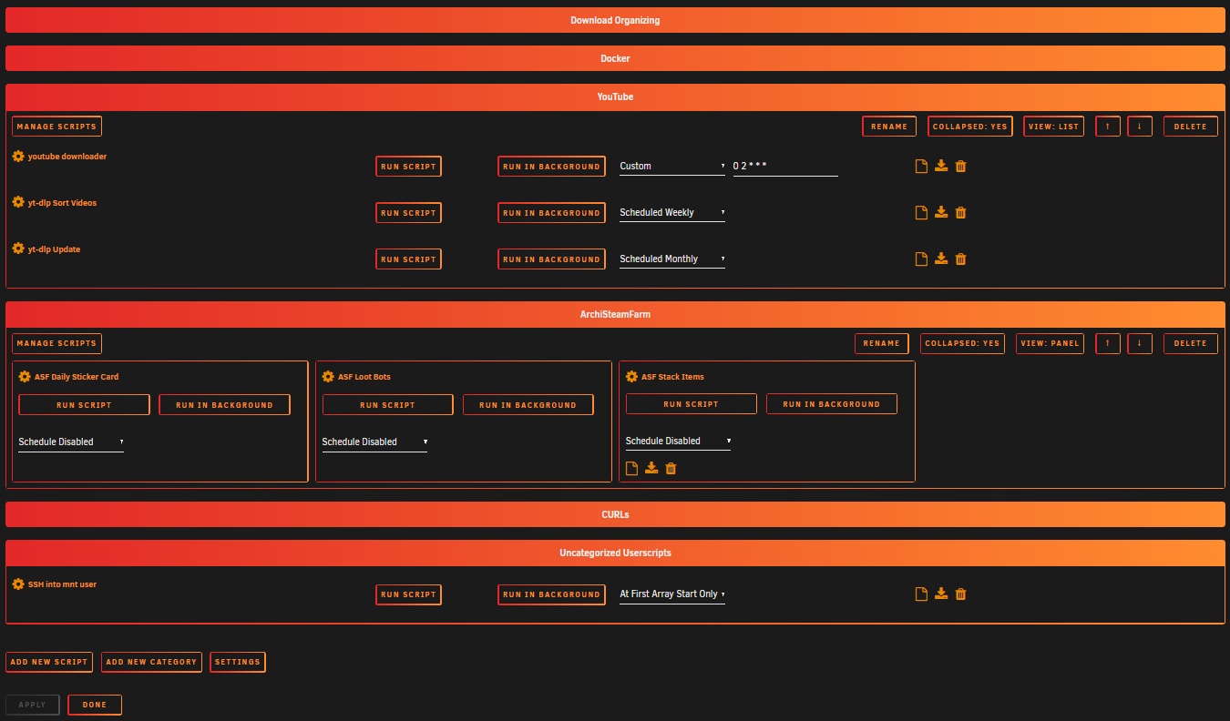Viewport: 1230px width, 721px height.
Task: Open Schedule Disabled dropdown for ASF Daily Sticker Card
Action: [x=71, y=442]
